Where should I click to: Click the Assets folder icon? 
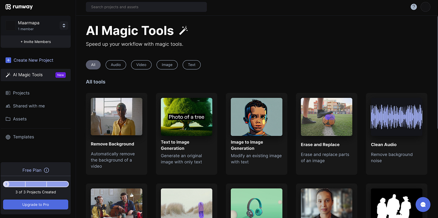[x=8, y=119]
